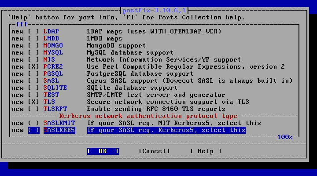Click the TEST option name

(51, 95)
